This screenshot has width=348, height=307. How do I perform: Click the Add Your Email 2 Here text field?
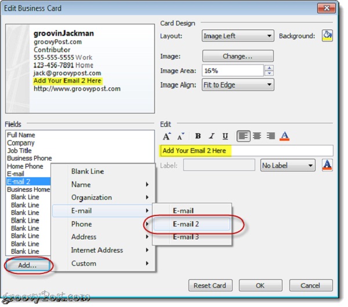click(x=246, y=151)
